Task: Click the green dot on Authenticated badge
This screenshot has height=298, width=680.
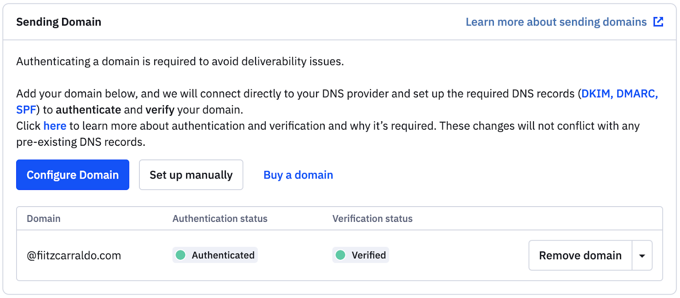Action: point(181,255)
